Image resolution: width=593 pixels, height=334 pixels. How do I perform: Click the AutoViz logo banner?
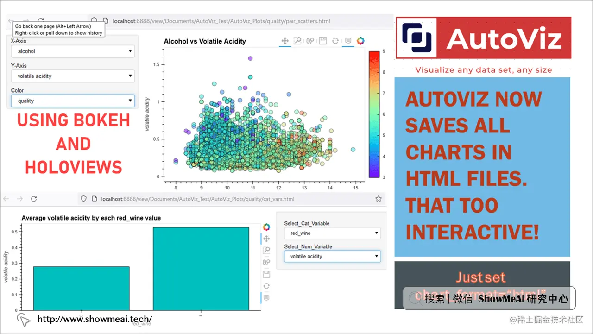coord(484,38)
